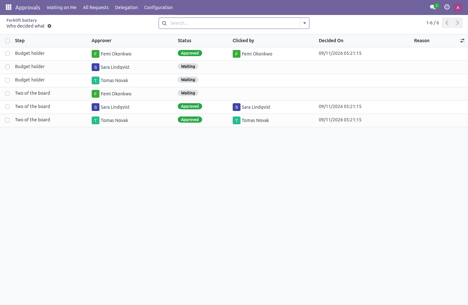Viewport: 468px width, 305px height.
Task: Tick checkbox for Tomas Novak Two of the board row
Action: point(7,120)
